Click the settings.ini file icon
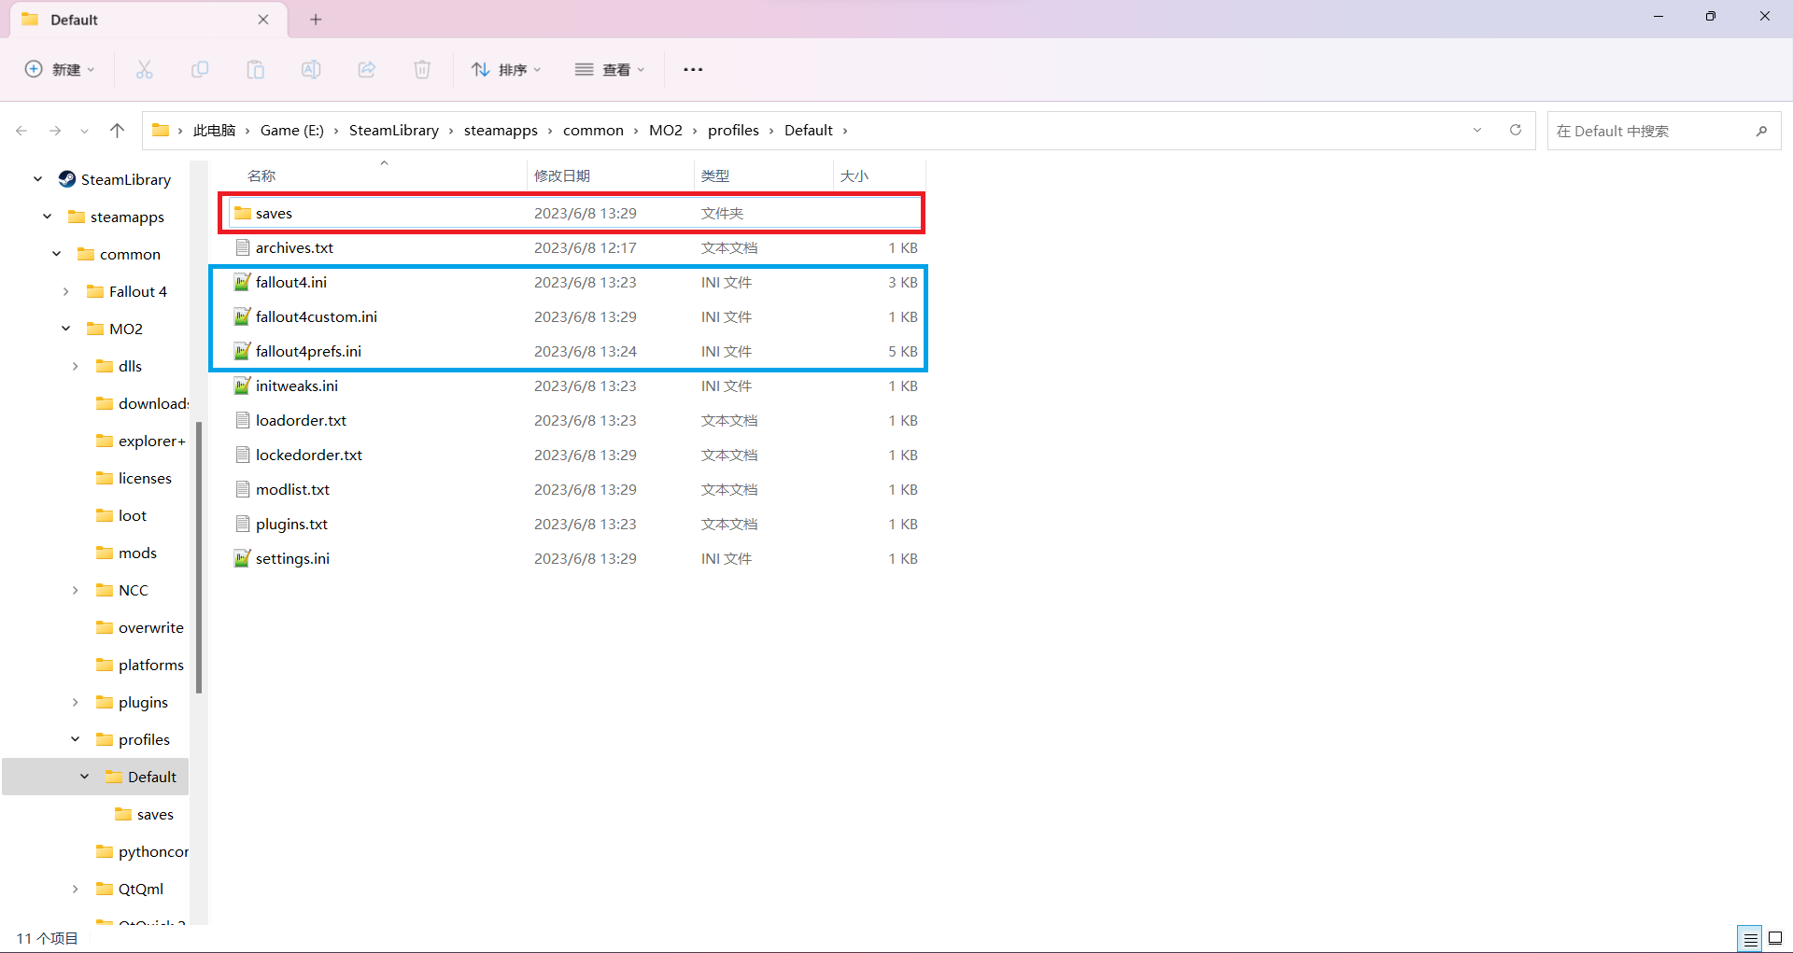 coord(242,558)
